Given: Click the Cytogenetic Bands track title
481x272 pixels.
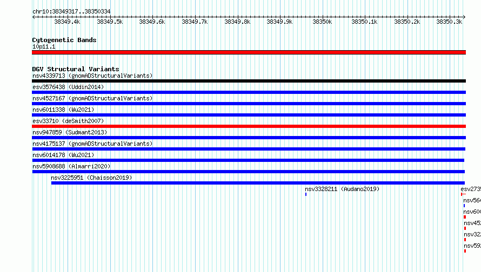Looking at the screenshot, I should 64,40.
